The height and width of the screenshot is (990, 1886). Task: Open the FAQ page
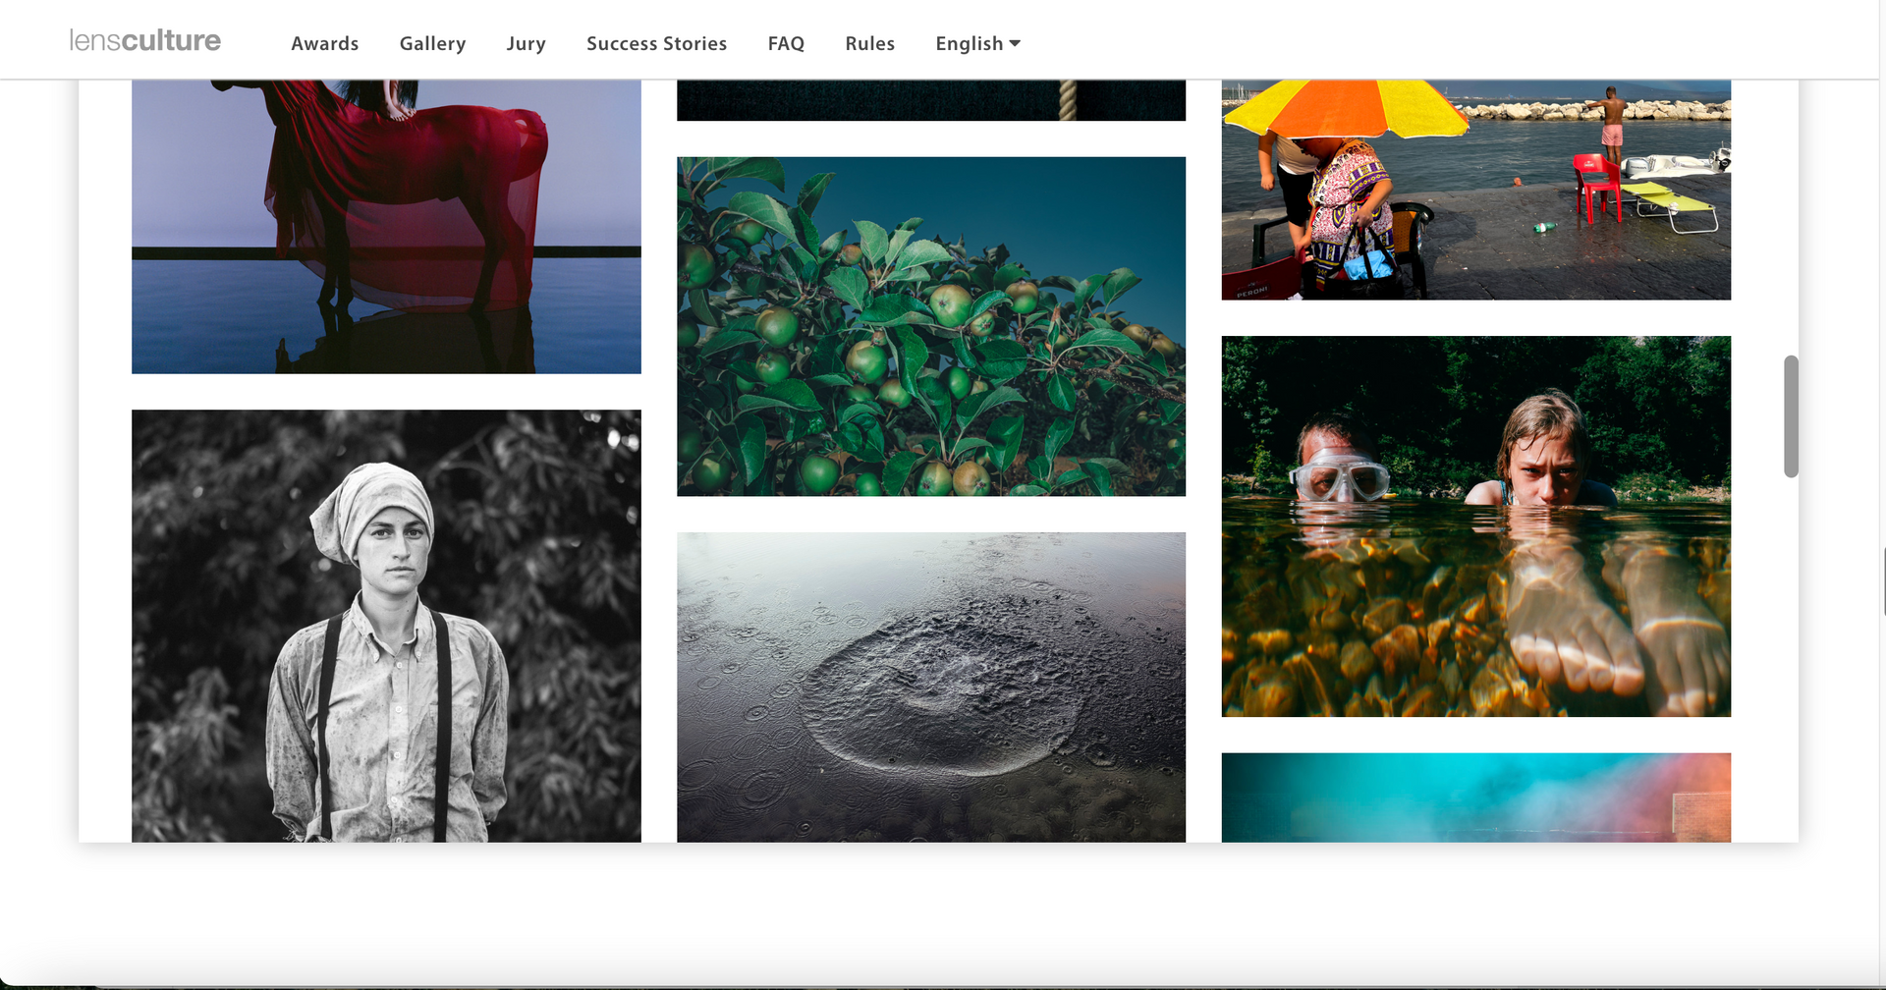786,43
